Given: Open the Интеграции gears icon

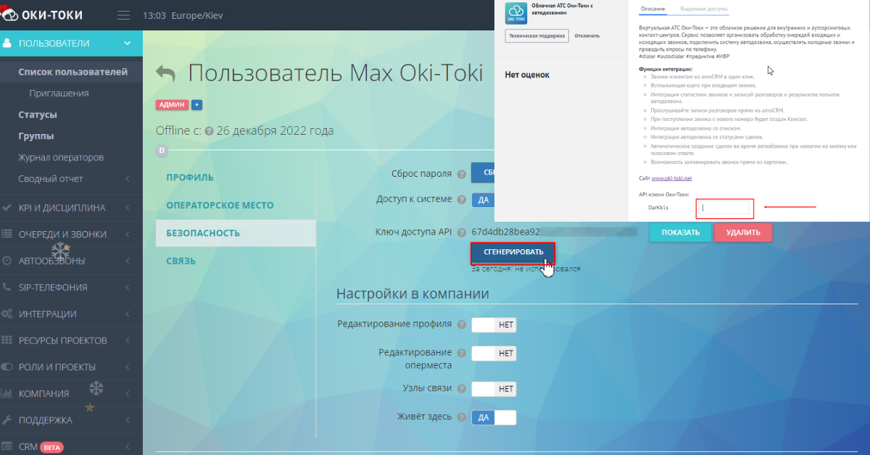Looking at the screenshot, I should (x=8, y=313).
